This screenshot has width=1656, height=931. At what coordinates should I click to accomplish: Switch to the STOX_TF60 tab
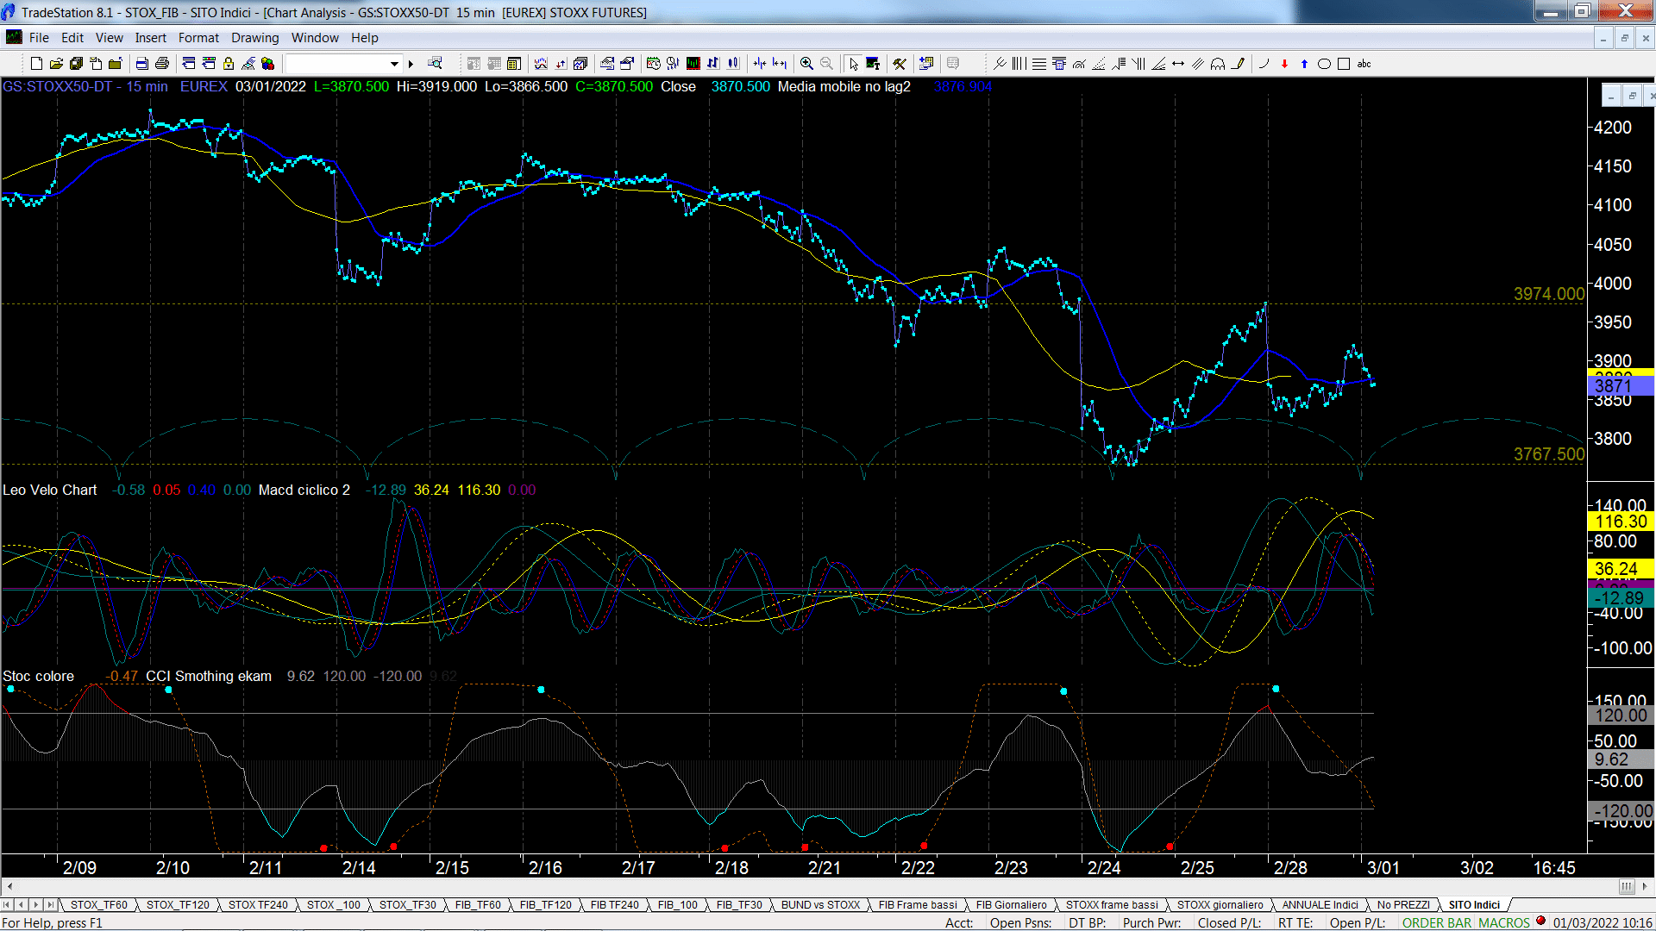(98, 904)
